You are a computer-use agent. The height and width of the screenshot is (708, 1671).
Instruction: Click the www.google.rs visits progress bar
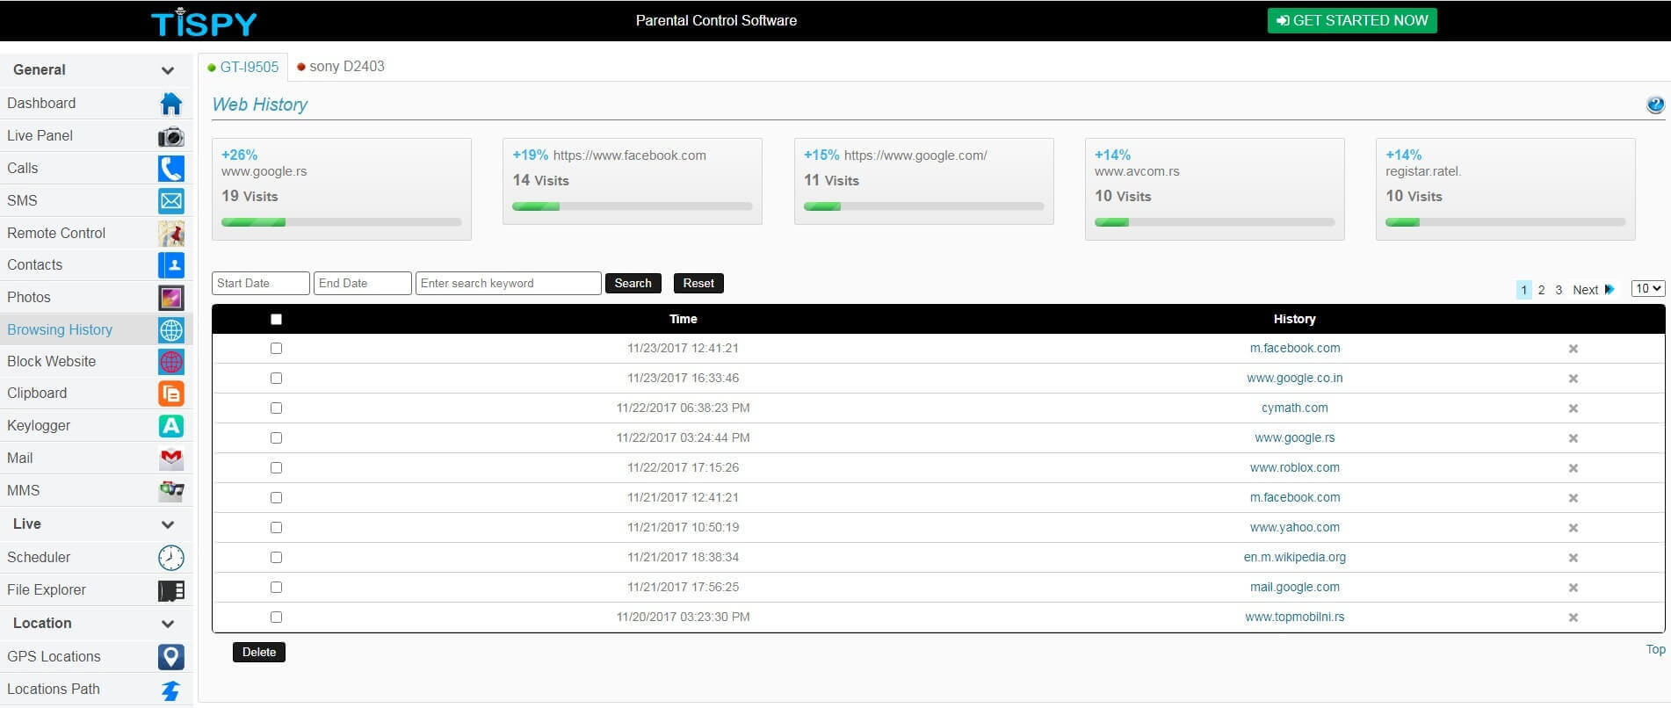(341, 222)
